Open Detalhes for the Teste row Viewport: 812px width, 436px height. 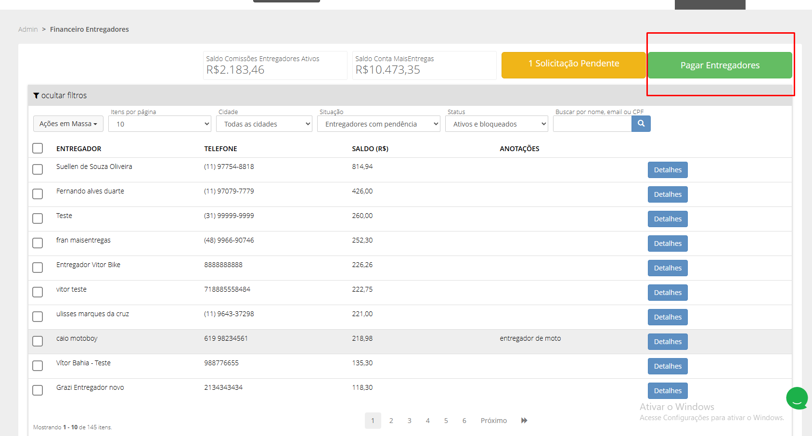coord(668,219)
